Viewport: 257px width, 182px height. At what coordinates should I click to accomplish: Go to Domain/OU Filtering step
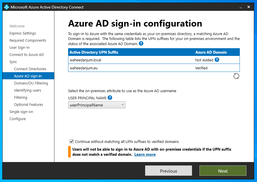click(31, 83)
